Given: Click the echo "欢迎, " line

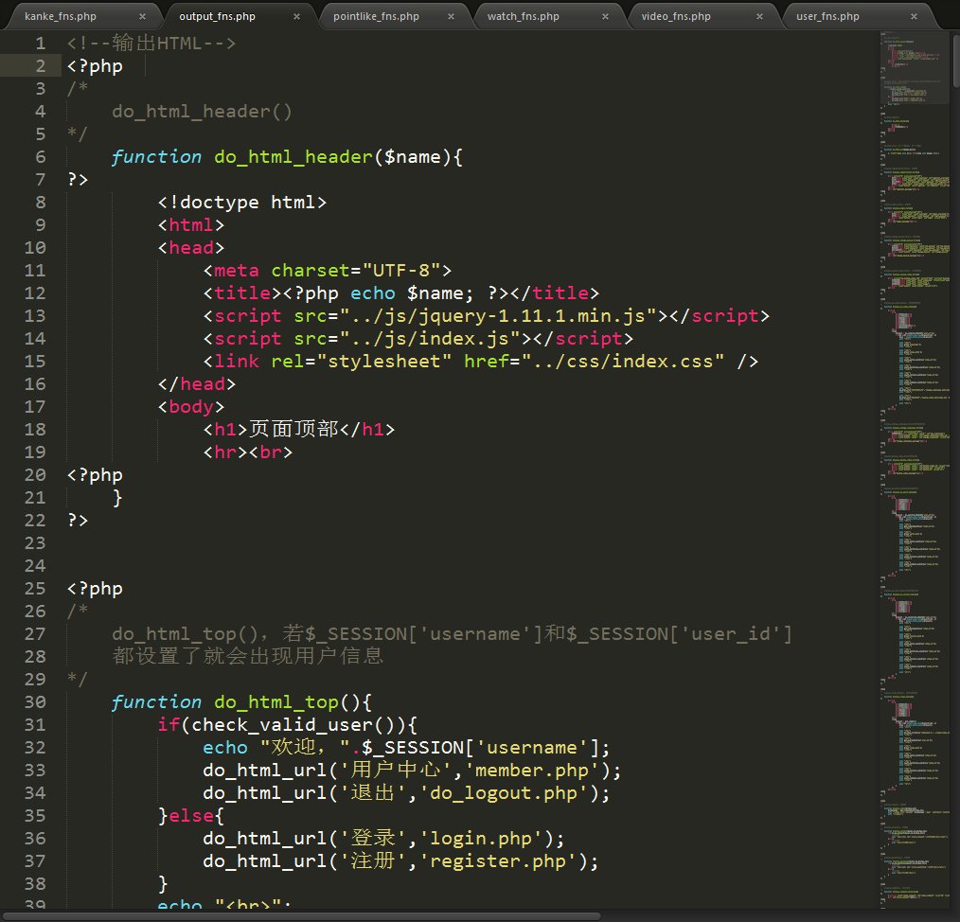Looking at the screenshot, I should [x=406, y=748].
